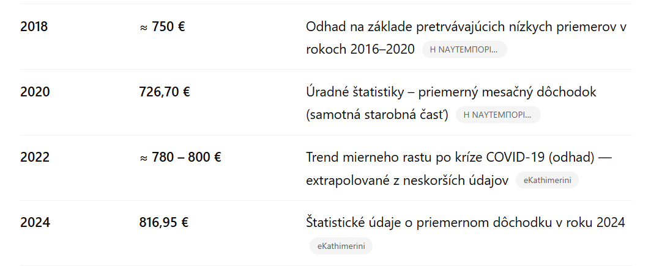Click the "extrapolované z neskorších údajov" text

click(x=407, y=181)
